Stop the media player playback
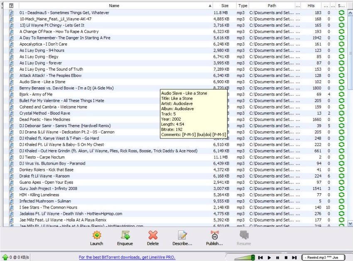The image size is (353, 261). [286, 258]
